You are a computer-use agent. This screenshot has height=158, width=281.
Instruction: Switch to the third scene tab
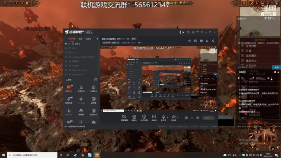click(x=88, y=39)
